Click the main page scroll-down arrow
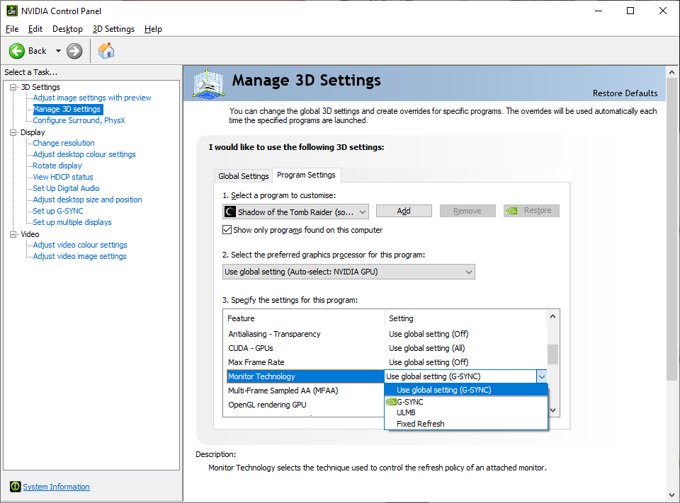Image resolution: width=680 pixels, height=503 pixels. click(671, 495)
